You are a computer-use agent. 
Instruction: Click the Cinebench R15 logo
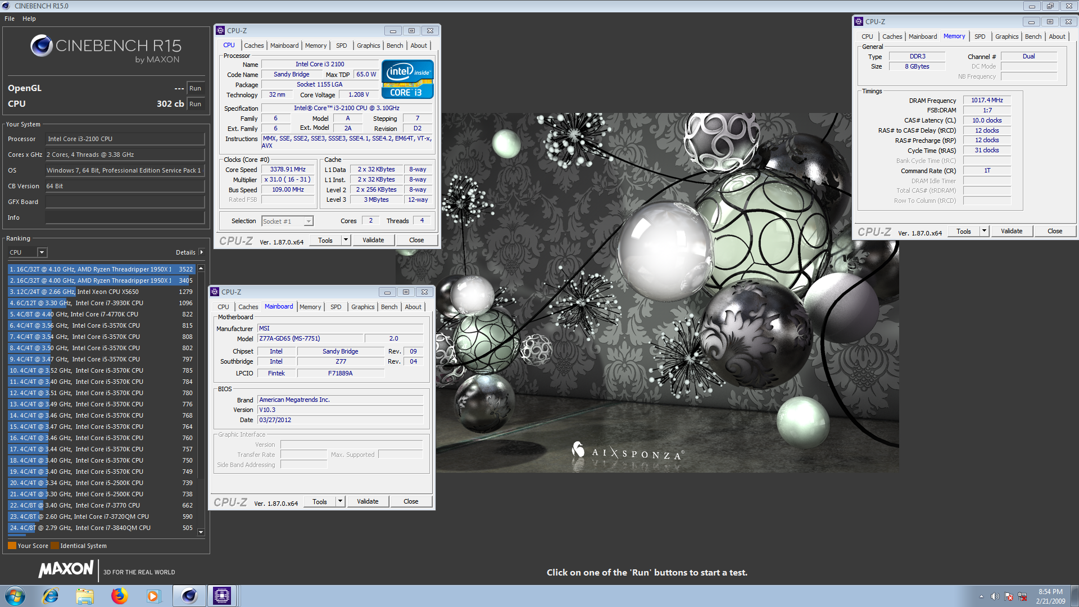[106, 48]
